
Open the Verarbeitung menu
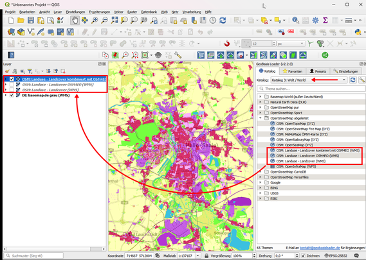pyautogui.click(x=192, y=12)
